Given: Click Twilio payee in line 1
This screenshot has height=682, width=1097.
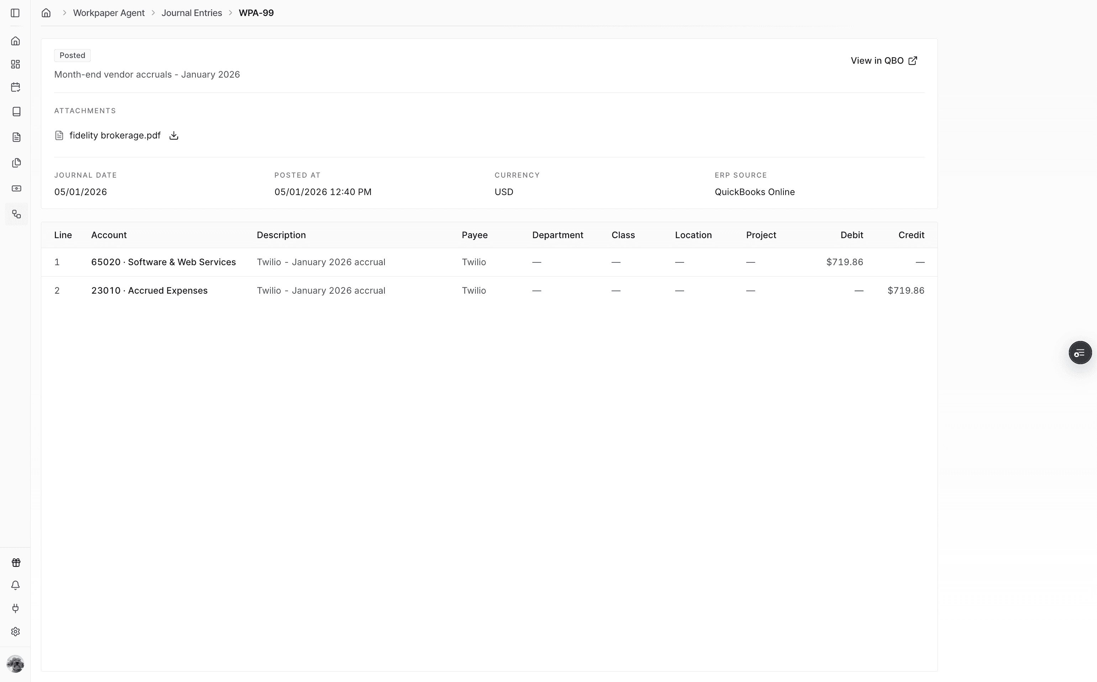Looking at the screenshot, I should coord(474,262).
